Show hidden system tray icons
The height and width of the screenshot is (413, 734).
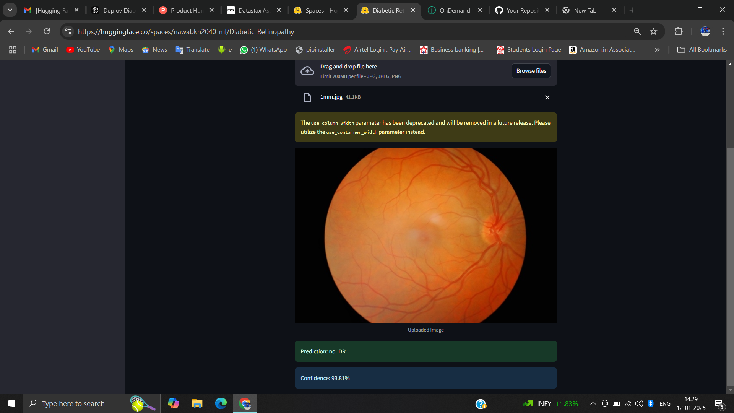pos(593,403)
